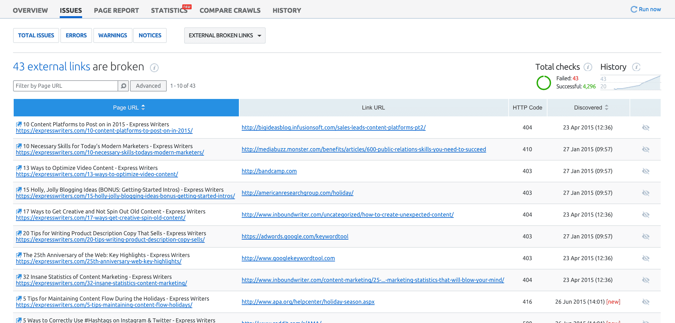Open external page icon for 10 Content Platforms row
Image resolution: width=675 pixels, height=323 pixels.
[x=19, y=124]
